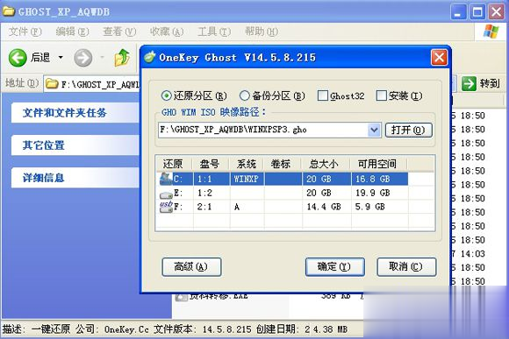Select the F: partition row label
This screenshot has width=509, height=339.
178,207
